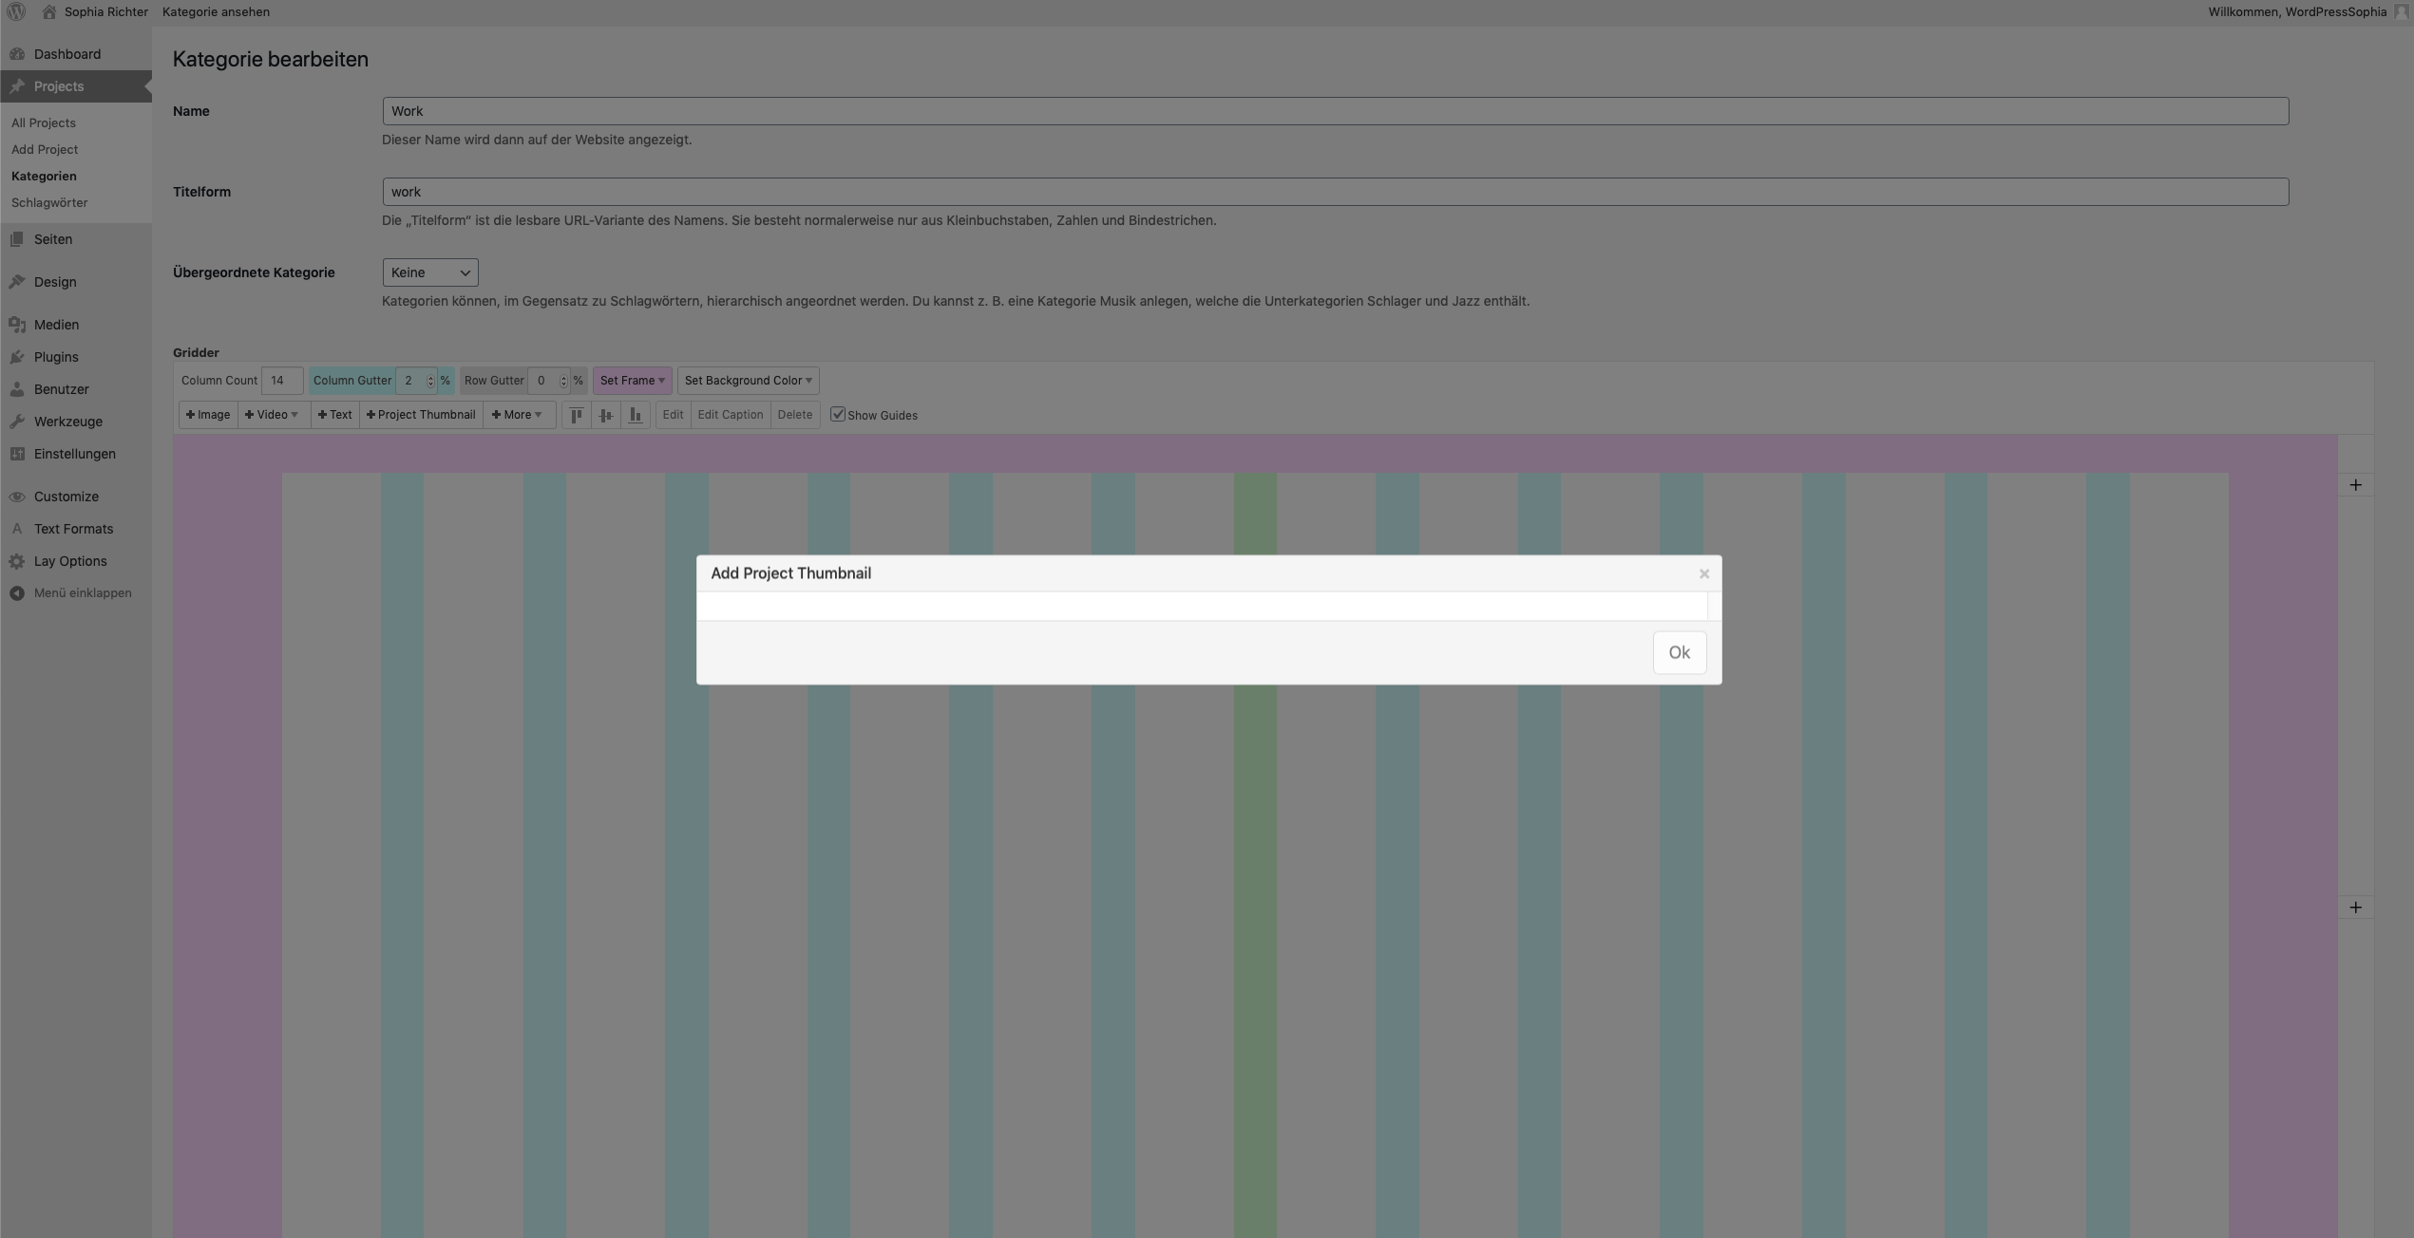
Task: Click the WordPress logo icon
Action: point(16,11)
